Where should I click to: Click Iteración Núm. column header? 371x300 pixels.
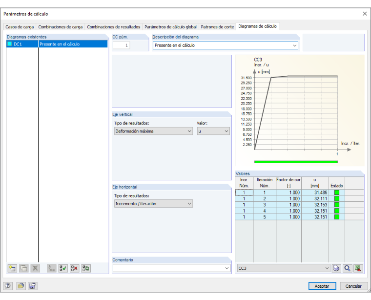[x=265, y=183]
